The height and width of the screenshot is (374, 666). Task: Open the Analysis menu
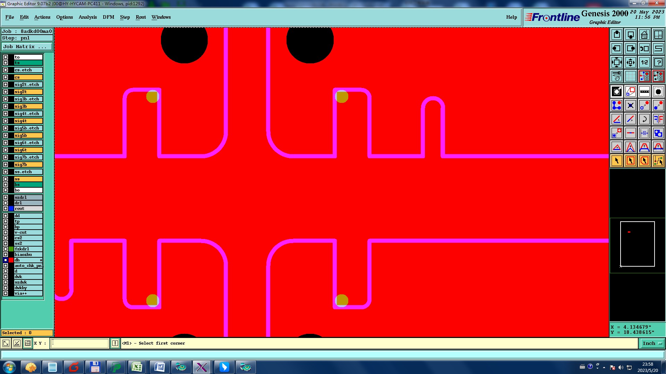(x=87, y=17)
